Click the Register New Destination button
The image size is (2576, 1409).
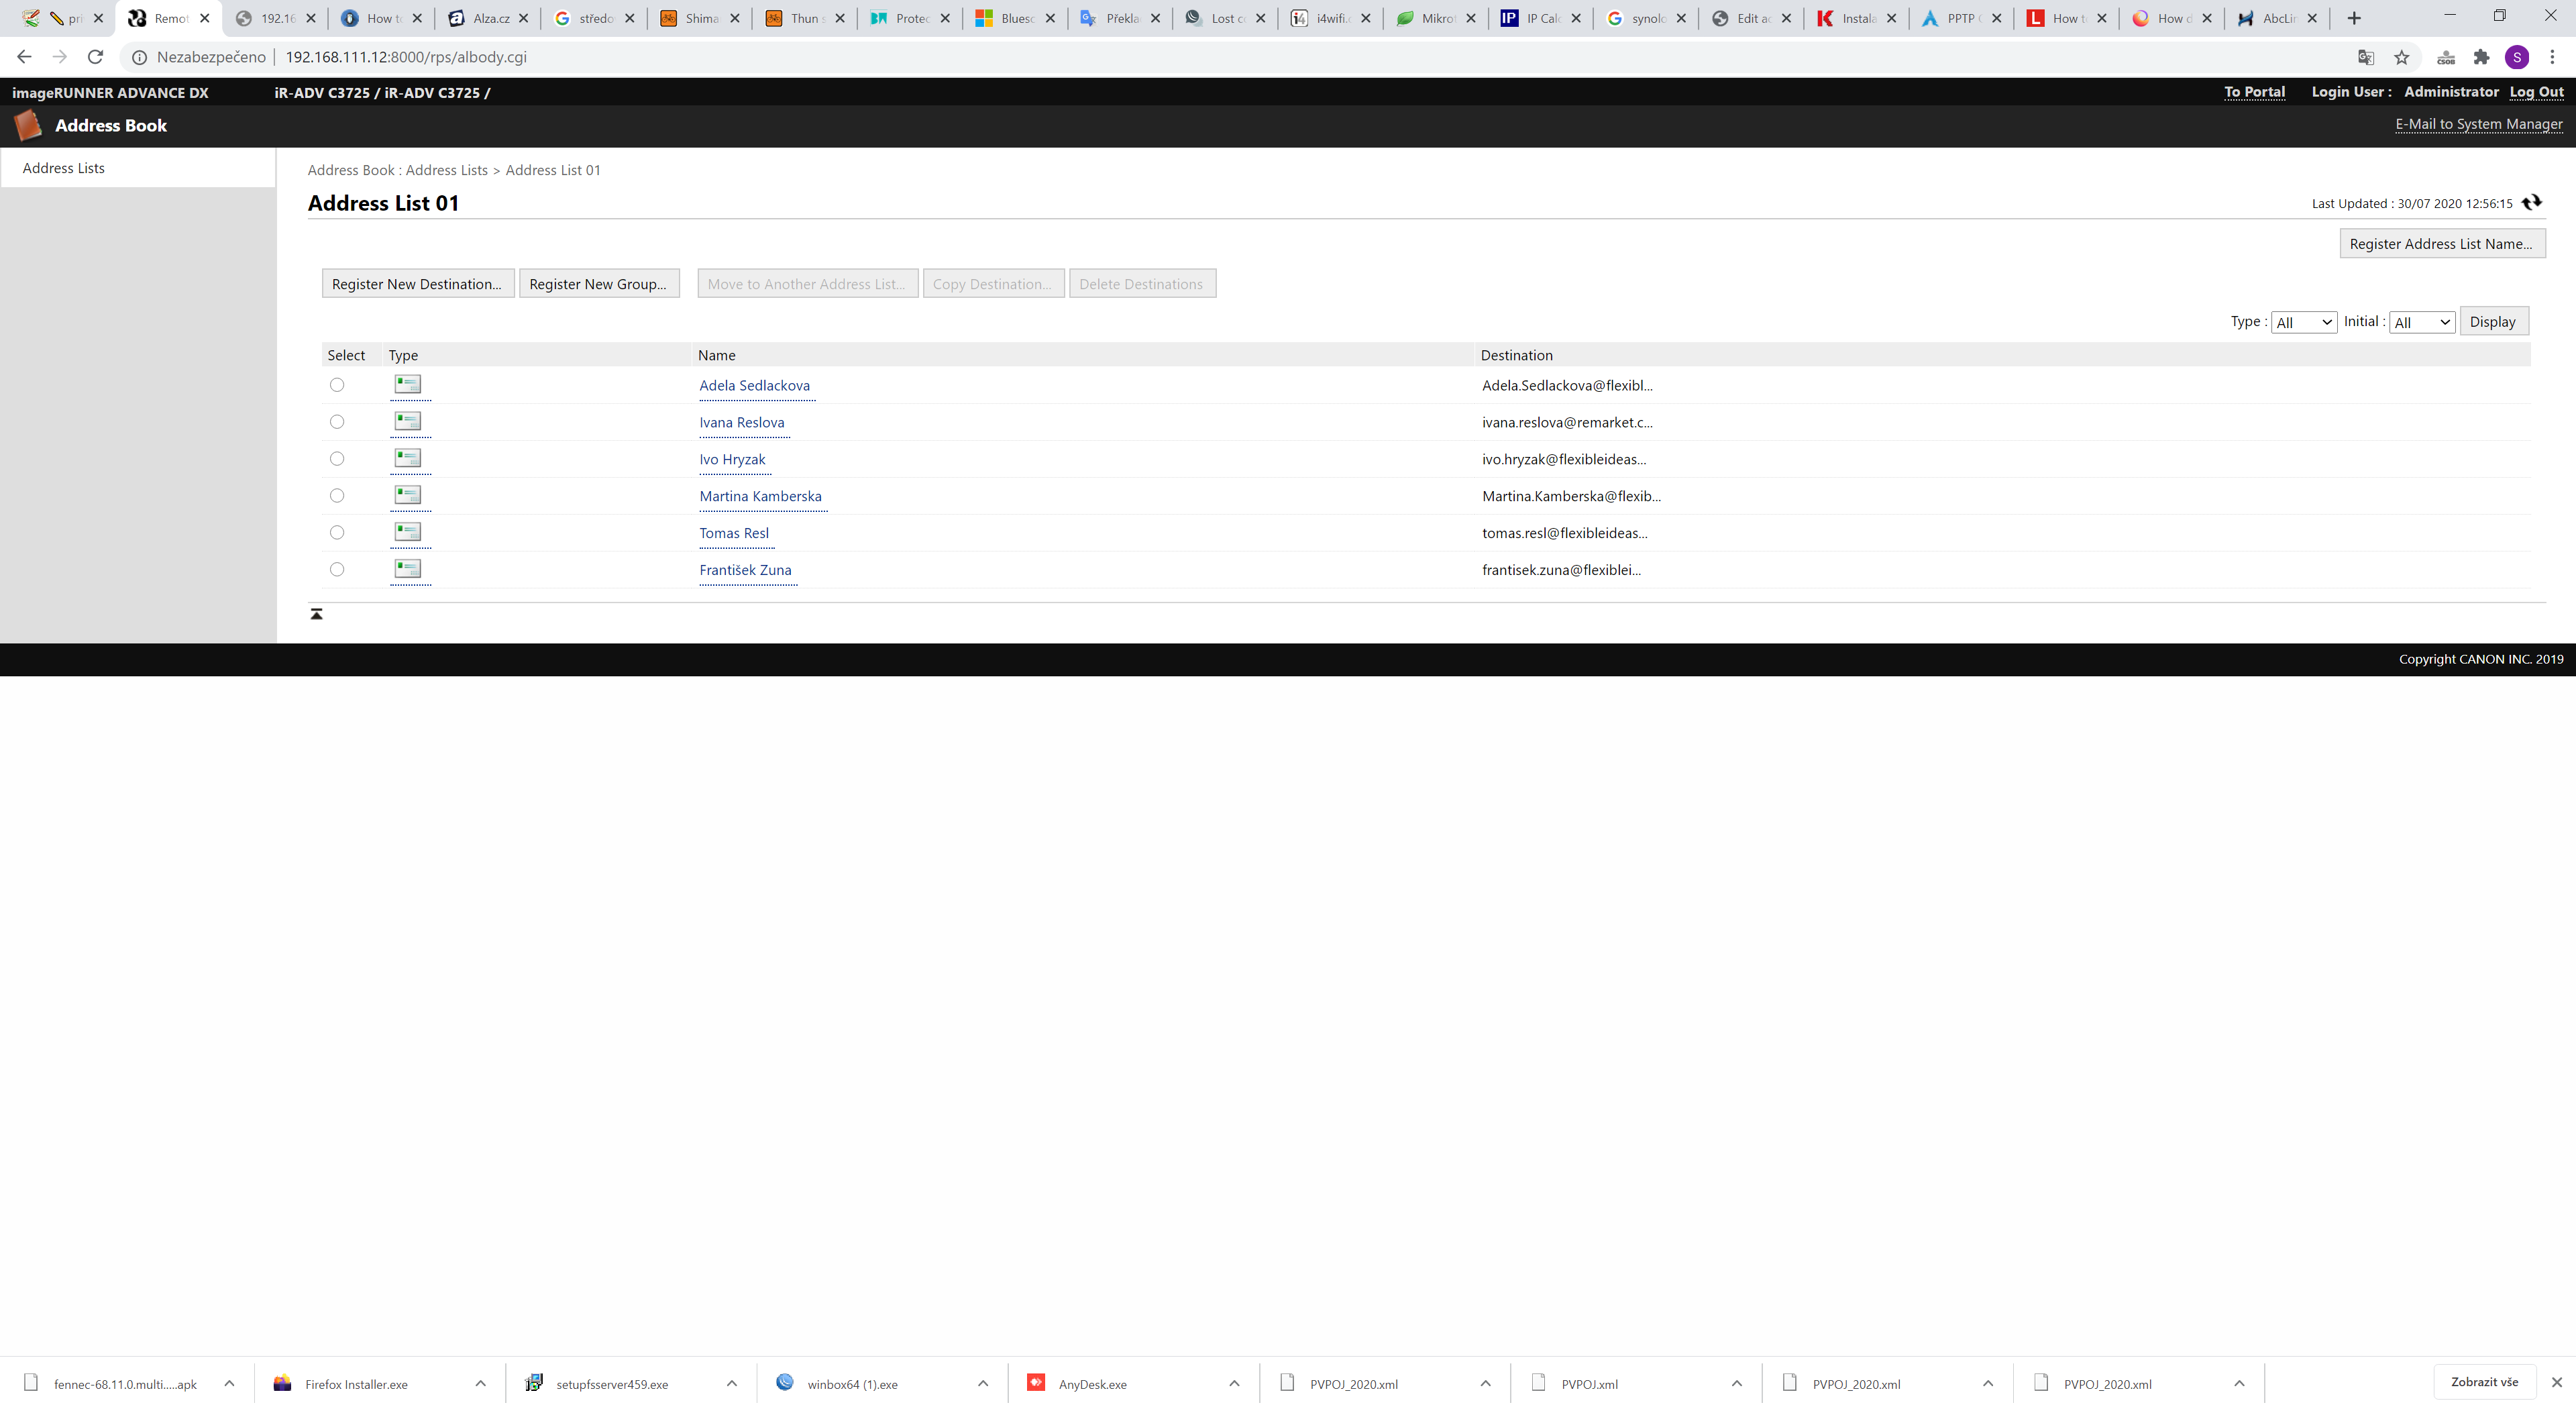point(417,284)
